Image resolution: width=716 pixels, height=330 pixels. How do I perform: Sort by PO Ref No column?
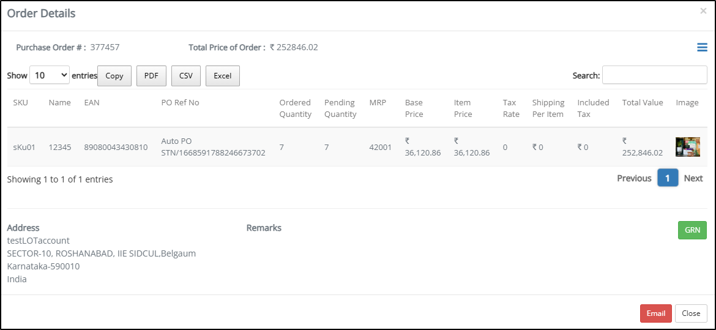[x=181, y=103]
